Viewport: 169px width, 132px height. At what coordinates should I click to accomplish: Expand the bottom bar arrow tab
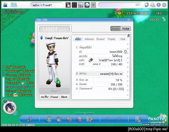pos(84,114)
